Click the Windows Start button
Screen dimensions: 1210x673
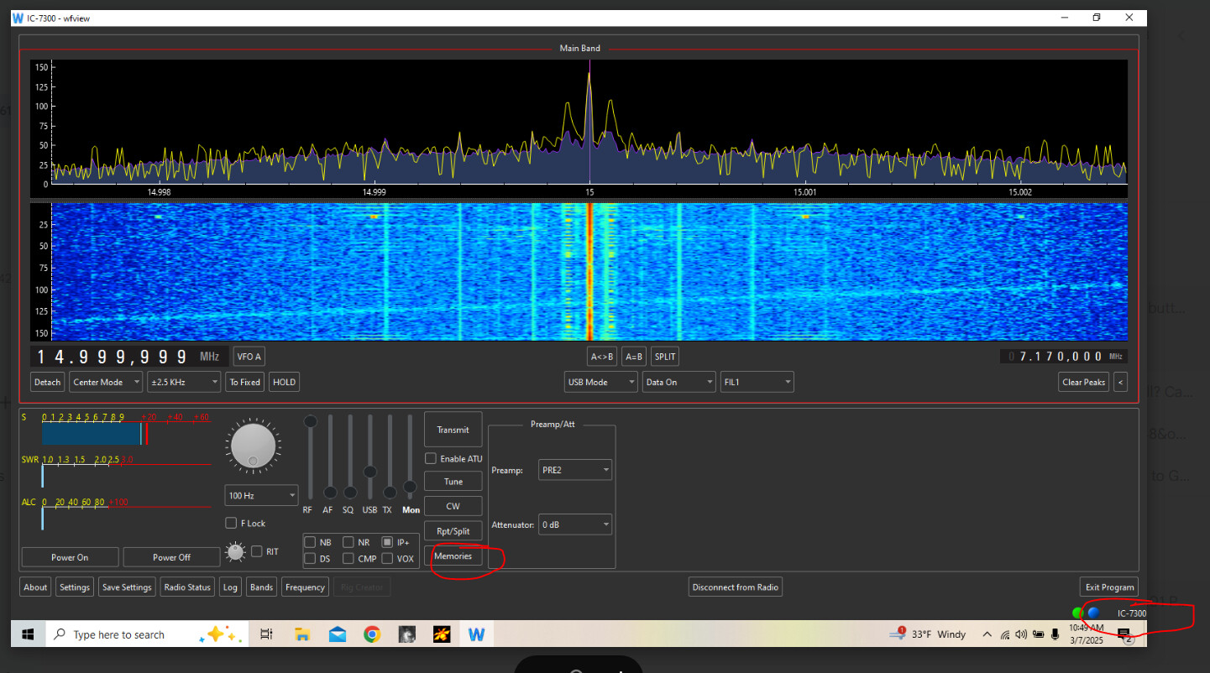point(28,634)
